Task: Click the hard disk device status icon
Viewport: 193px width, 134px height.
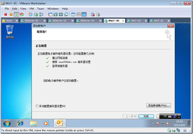Action: (x=174, y=130)
